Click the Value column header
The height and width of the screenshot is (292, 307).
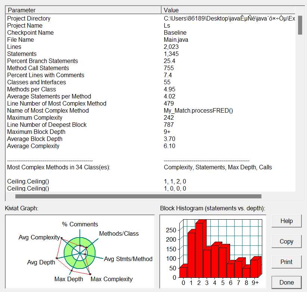click(x=228, y=10)
